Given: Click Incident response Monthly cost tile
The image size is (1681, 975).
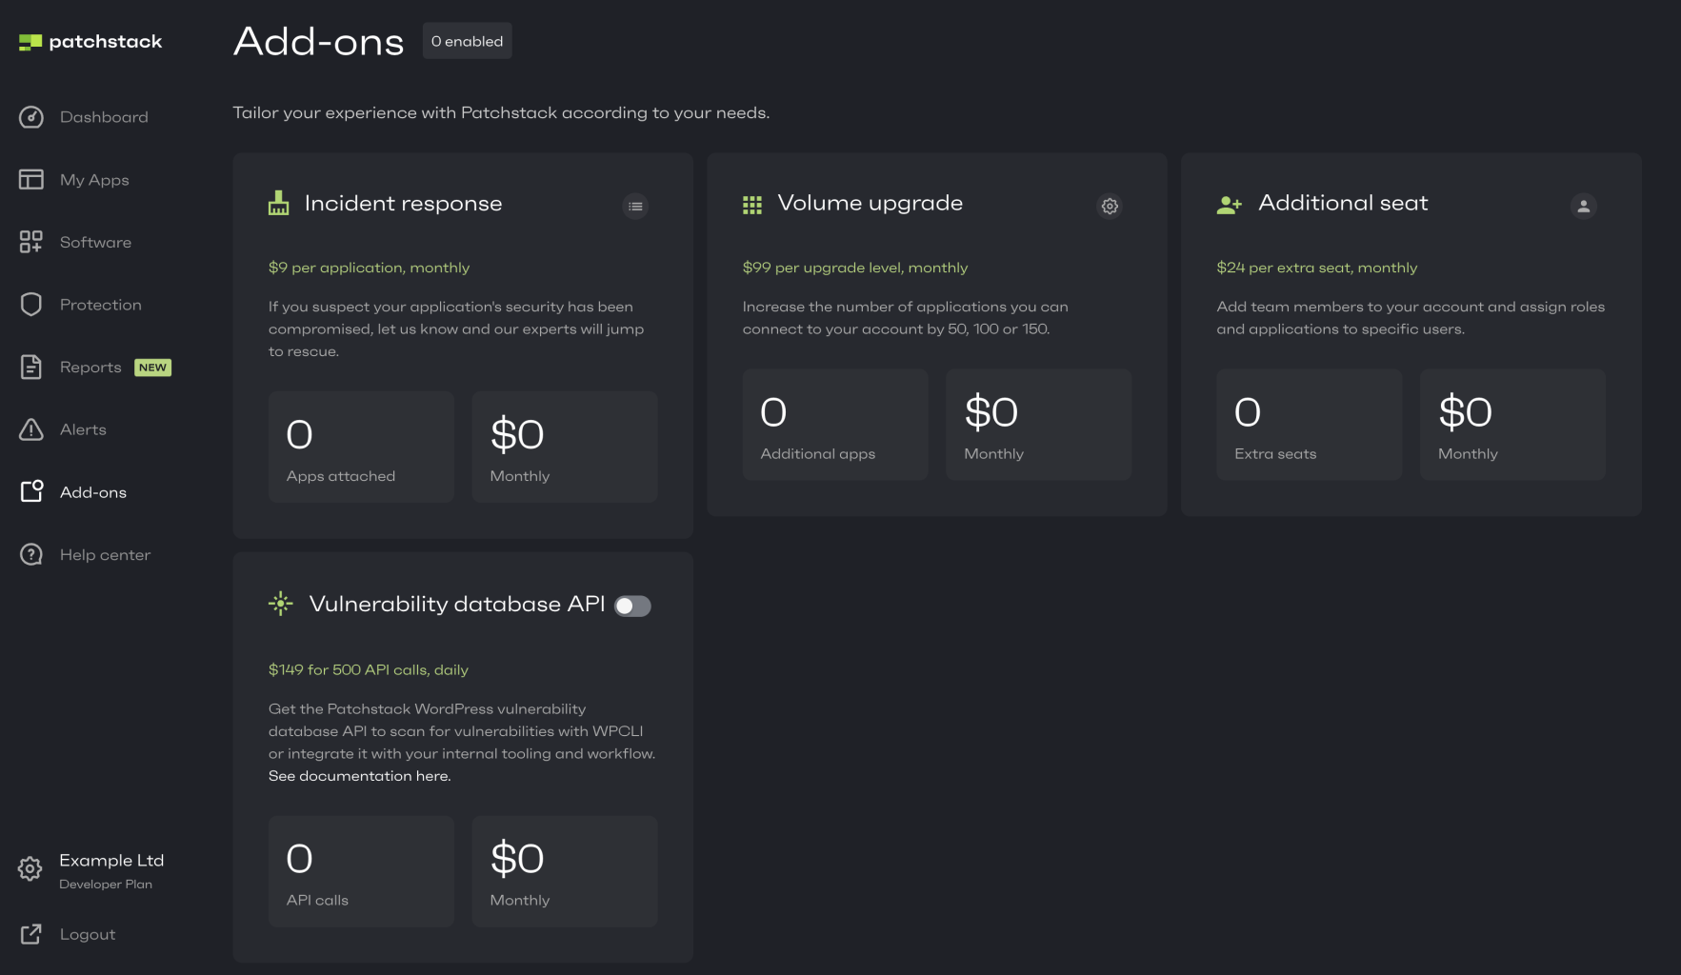Looking at the screenshot, I should coord(565,447).
